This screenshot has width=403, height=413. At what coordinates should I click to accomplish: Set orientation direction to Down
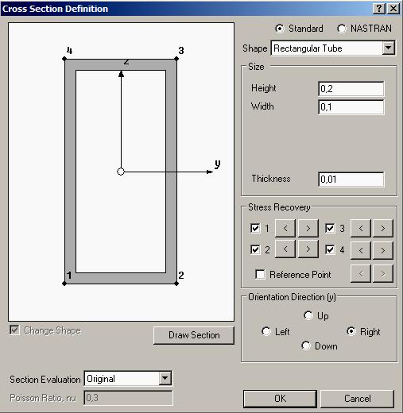click(x=306, y=345)
